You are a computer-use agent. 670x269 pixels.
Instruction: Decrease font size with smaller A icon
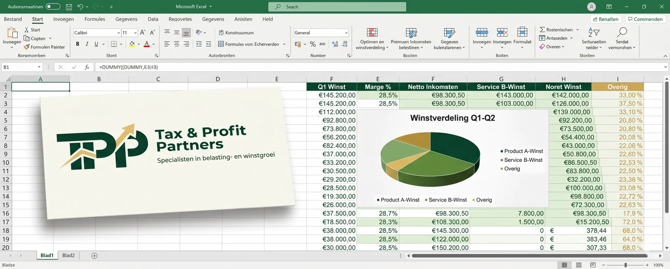[153, 32]
